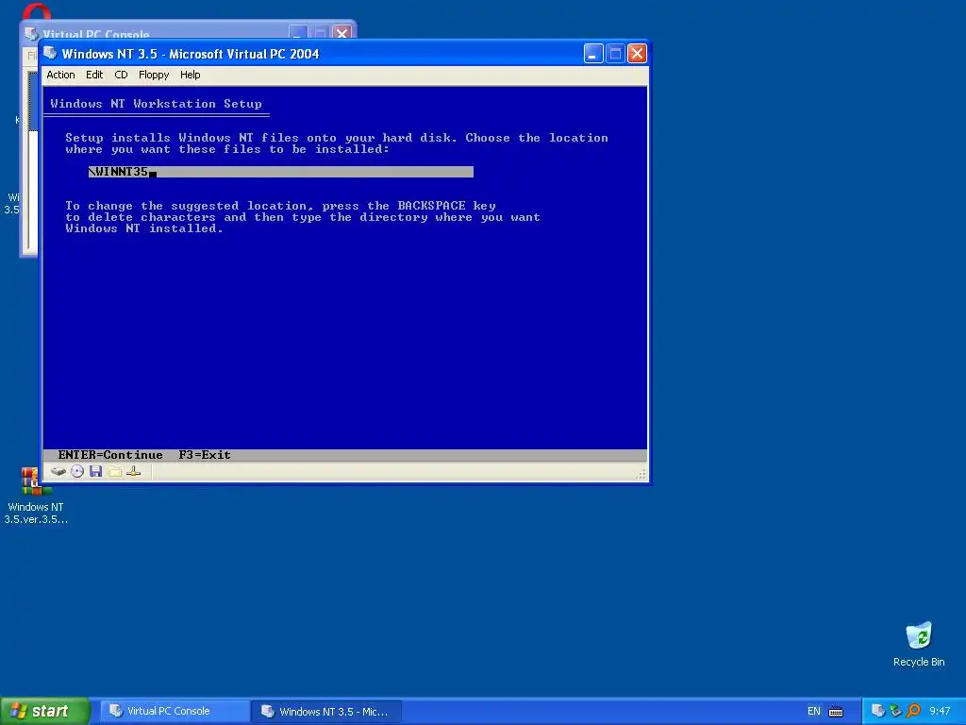
Task: Open the Floppy menu
Action: tap(154, 75)
